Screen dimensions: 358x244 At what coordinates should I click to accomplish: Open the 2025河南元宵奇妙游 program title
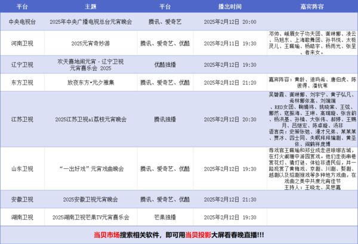[x=91, y=44]
